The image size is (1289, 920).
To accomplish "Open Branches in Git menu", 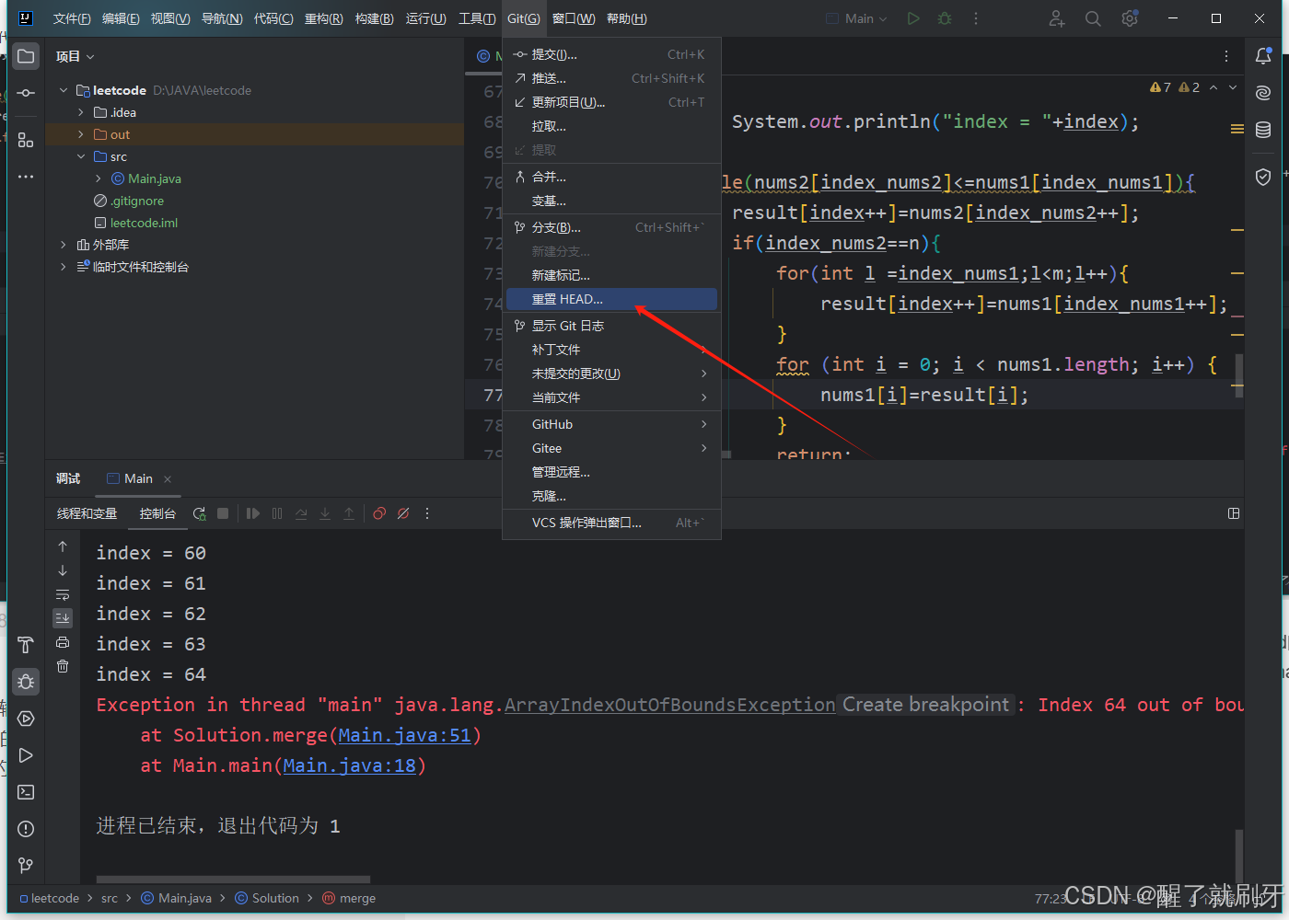I will 611,227.
